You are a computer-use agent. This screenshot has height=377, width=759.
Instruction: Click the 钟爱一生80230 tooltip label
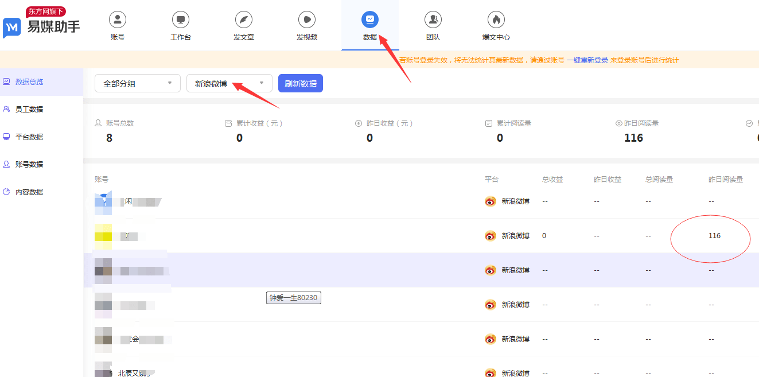(293, 297)
